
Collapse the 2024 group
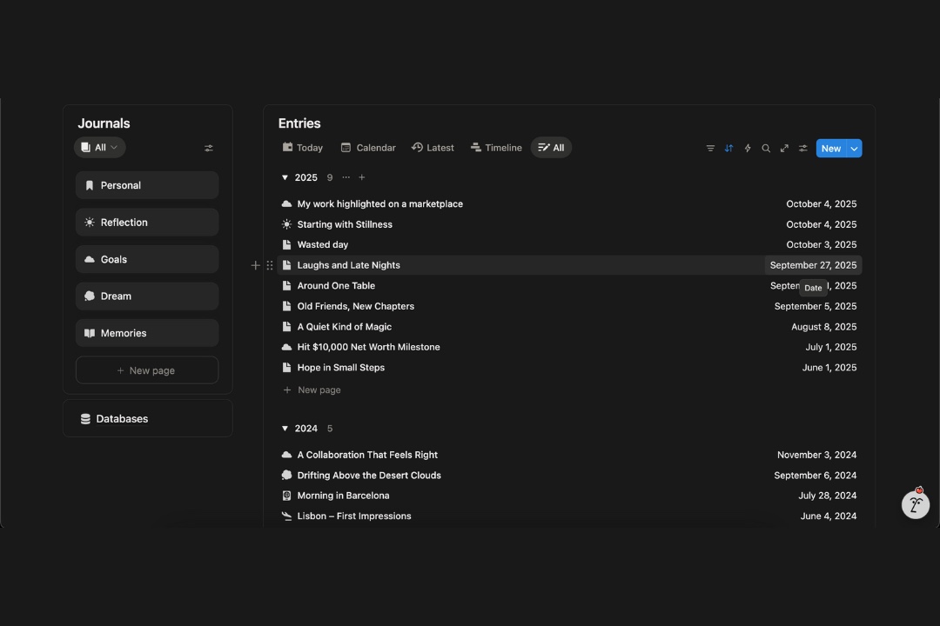[285, 429]
